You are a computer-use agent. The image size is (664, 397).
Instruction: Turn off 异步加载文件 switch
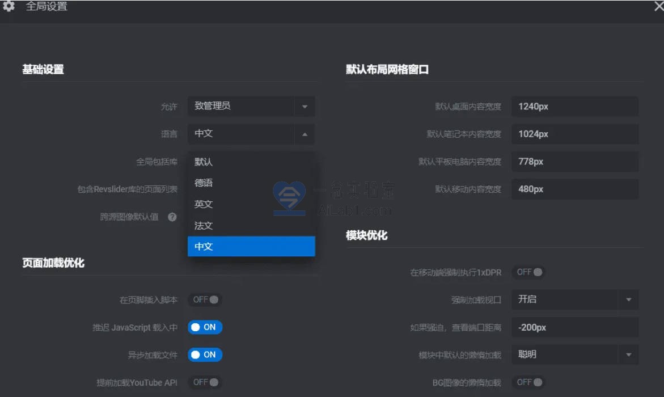click(x=205, y=354)
